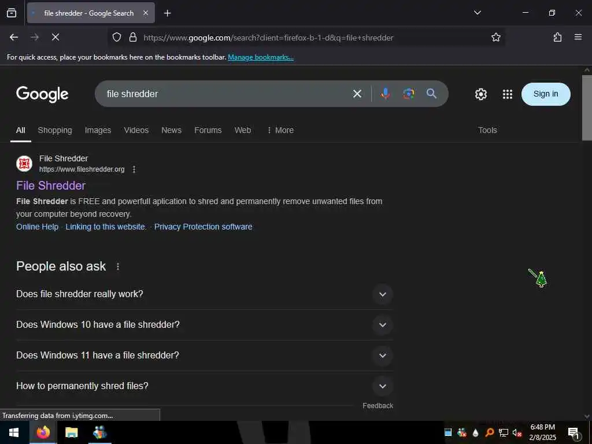The height and width of the screenshot is (444, 592).
Task: Open the people app icon on taskbar
Action: point(99,432)
